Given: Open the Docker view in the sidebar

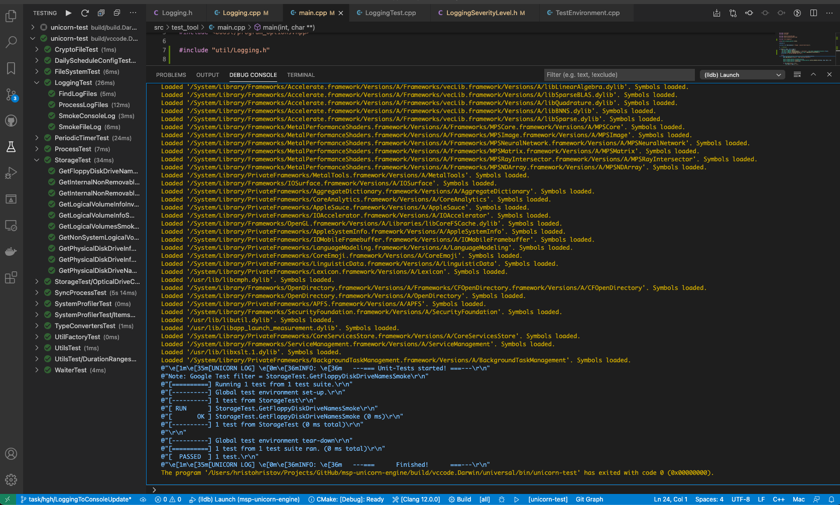Looking at the screenshot, I should click(x=11, y=251).
